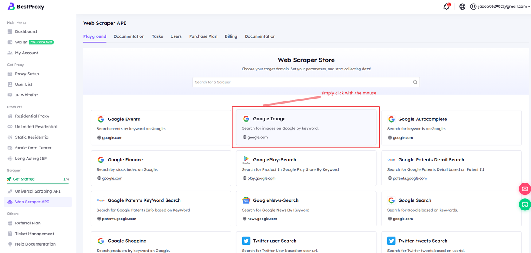This screenshot has height=253, width=531.
Task: Open the Google Autocomplete scraper card
Action: point(451,128)
